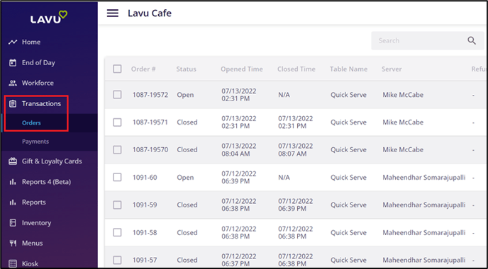Click the Reports bar chart icon
This screenshot has height=269, width=488.
13,202
